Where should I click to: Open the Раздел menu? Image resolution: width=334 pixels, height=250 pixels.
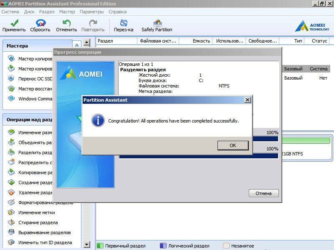pos(47,12)
